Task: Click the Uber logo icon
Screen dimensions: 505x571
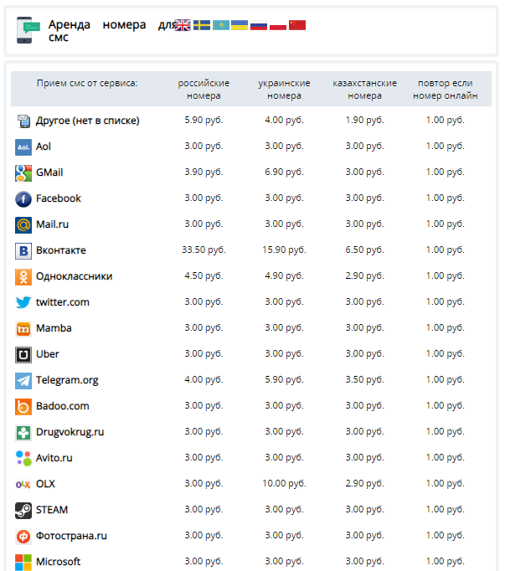Action: (23, 355)
